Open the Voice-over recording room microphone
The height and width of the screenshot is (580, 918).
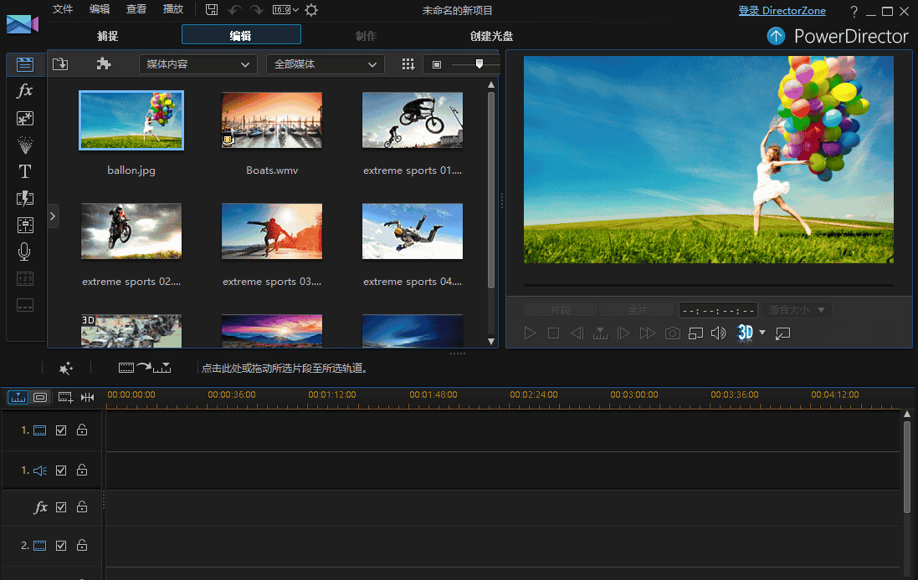pyautogui.click(x=25, y=252)
